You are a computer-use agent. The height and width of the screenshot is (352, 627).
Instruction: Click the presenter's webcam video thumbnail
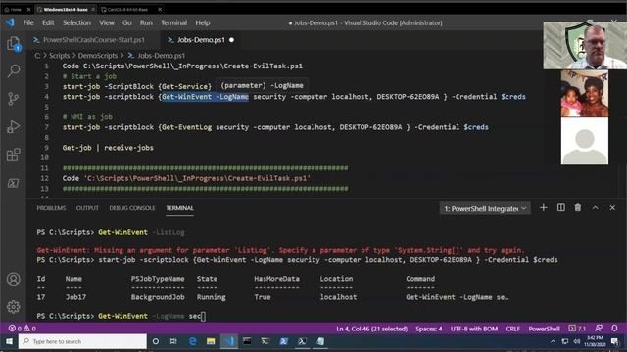point(585,46)
